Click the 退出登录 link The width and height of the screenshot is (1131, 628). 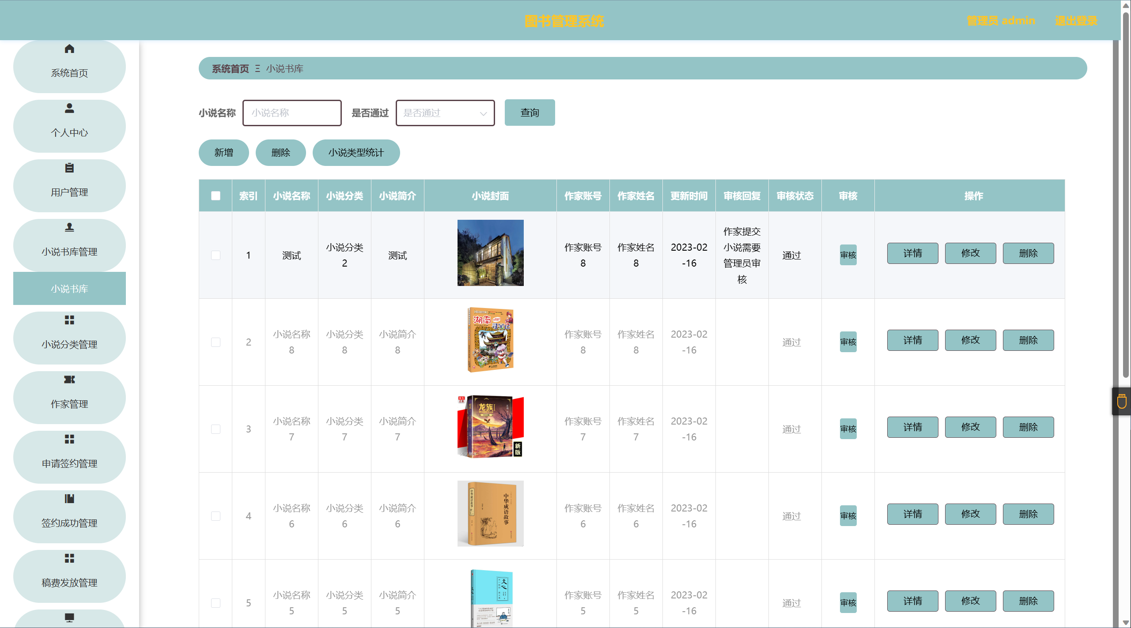pos(1076,21)
